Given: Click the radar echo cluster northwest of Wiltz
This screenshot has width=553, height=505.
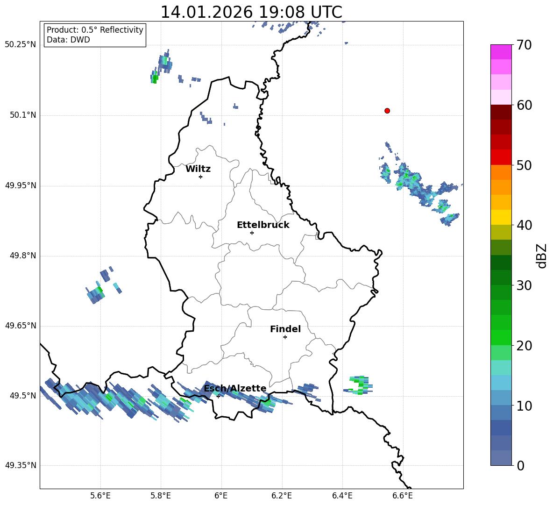Looking at the screenshot, I should (x=162, y=67).
